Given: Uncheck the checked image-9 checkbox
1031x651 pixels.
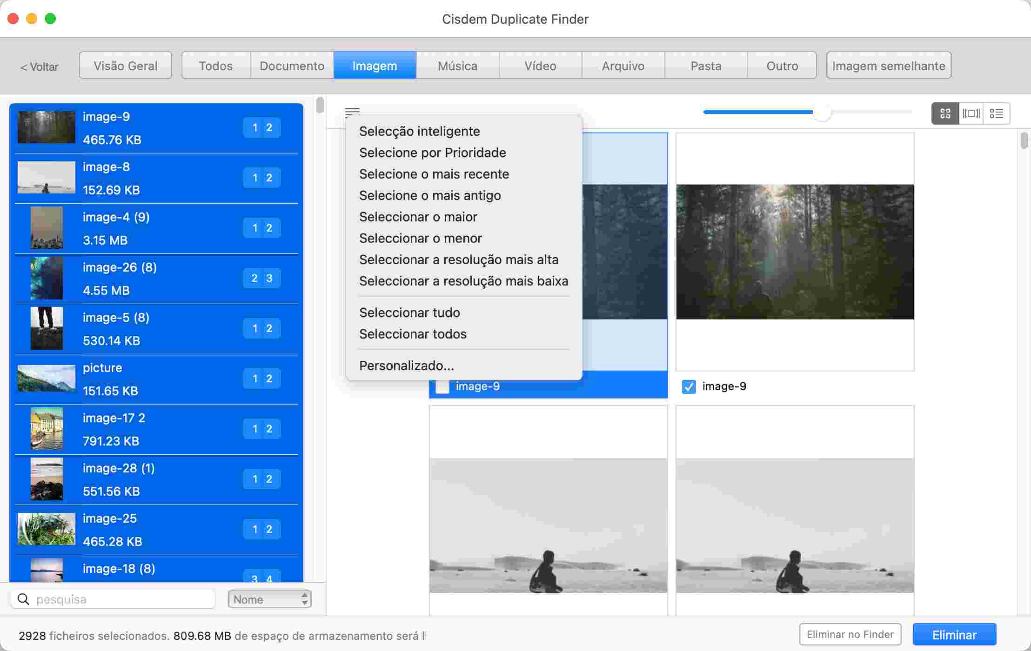Looking at the screenshot, I should coord(689,386).
